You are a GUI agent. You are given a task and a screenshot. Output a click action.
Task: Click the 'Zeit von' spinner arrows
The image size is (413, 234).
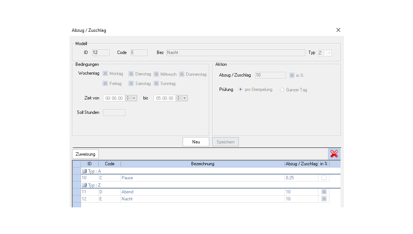point(128,98)
